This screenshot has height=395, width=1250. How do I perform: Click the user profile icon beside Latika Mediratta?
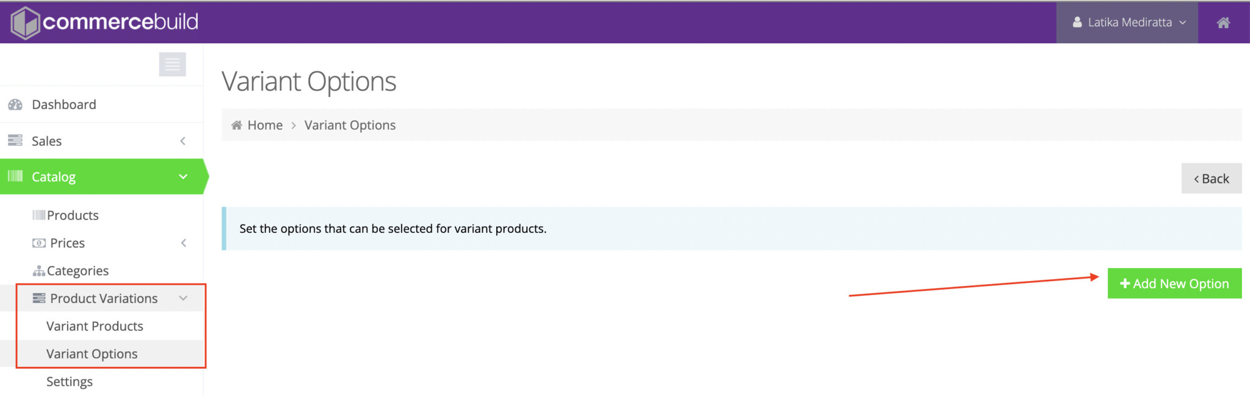pos(1076,22)
